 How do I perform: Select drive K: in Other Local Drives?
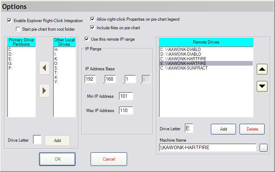tap(56, 59)
